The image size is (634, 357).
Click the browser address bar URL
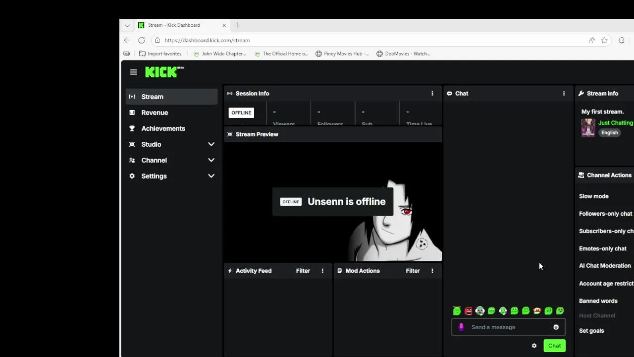click(207, 40)
